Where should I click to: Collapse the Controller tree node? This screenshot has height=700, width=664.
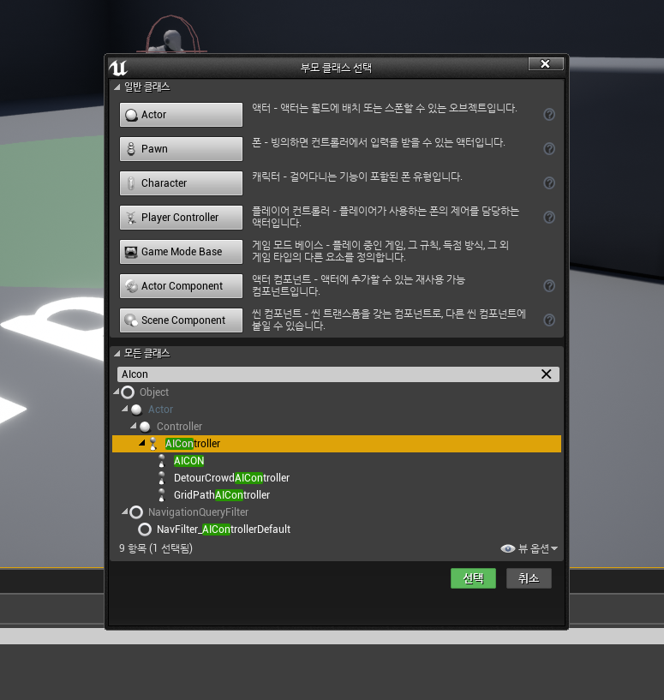(x=134, y=426)
